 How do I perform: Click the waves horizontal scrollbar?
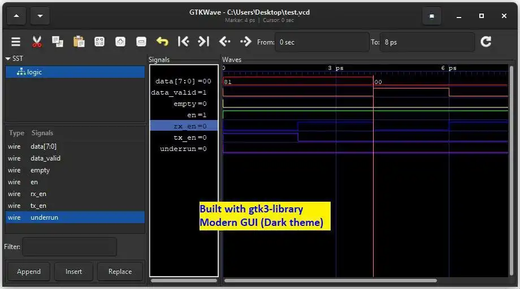pyautogui.click(x=330, y=281)
